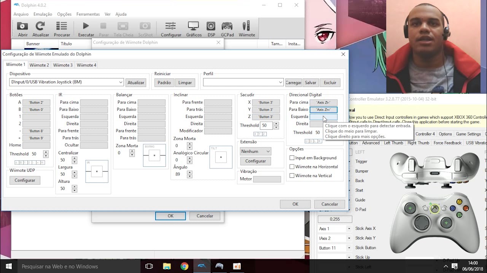Click the Salvar profile button
487x273 pixels.
tap(310, 82)
